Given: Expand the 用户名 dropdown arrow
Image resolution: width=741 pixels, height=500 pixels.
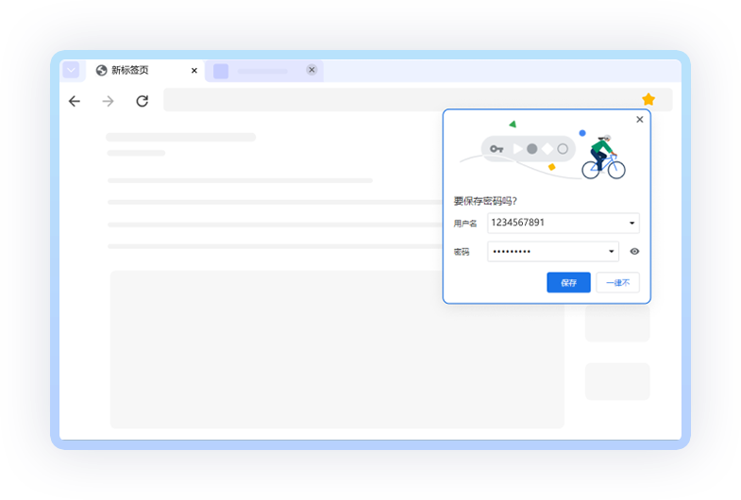Looking at the screenshot, I should click(632, 224).
